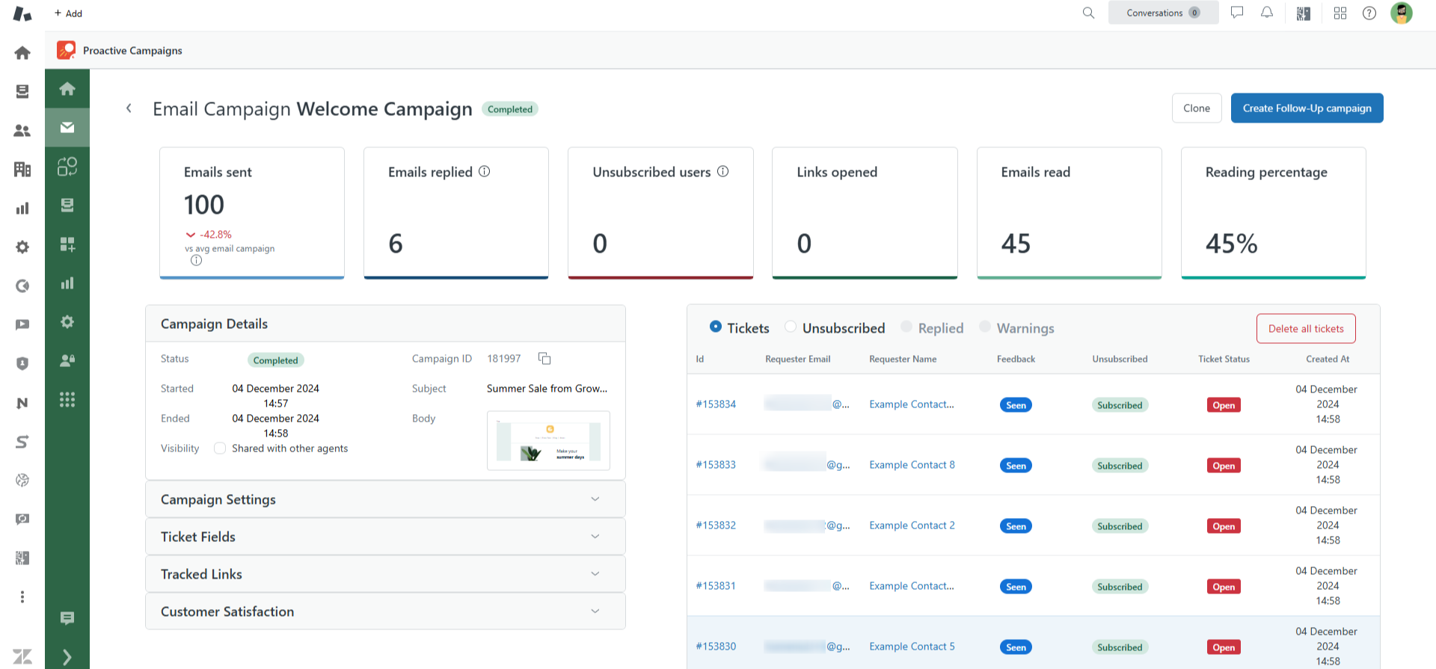The width and height of the screenshot is (1436, 669).
Task: Click the Seen feedback badge for ticket #153833
Action: 1016,466
